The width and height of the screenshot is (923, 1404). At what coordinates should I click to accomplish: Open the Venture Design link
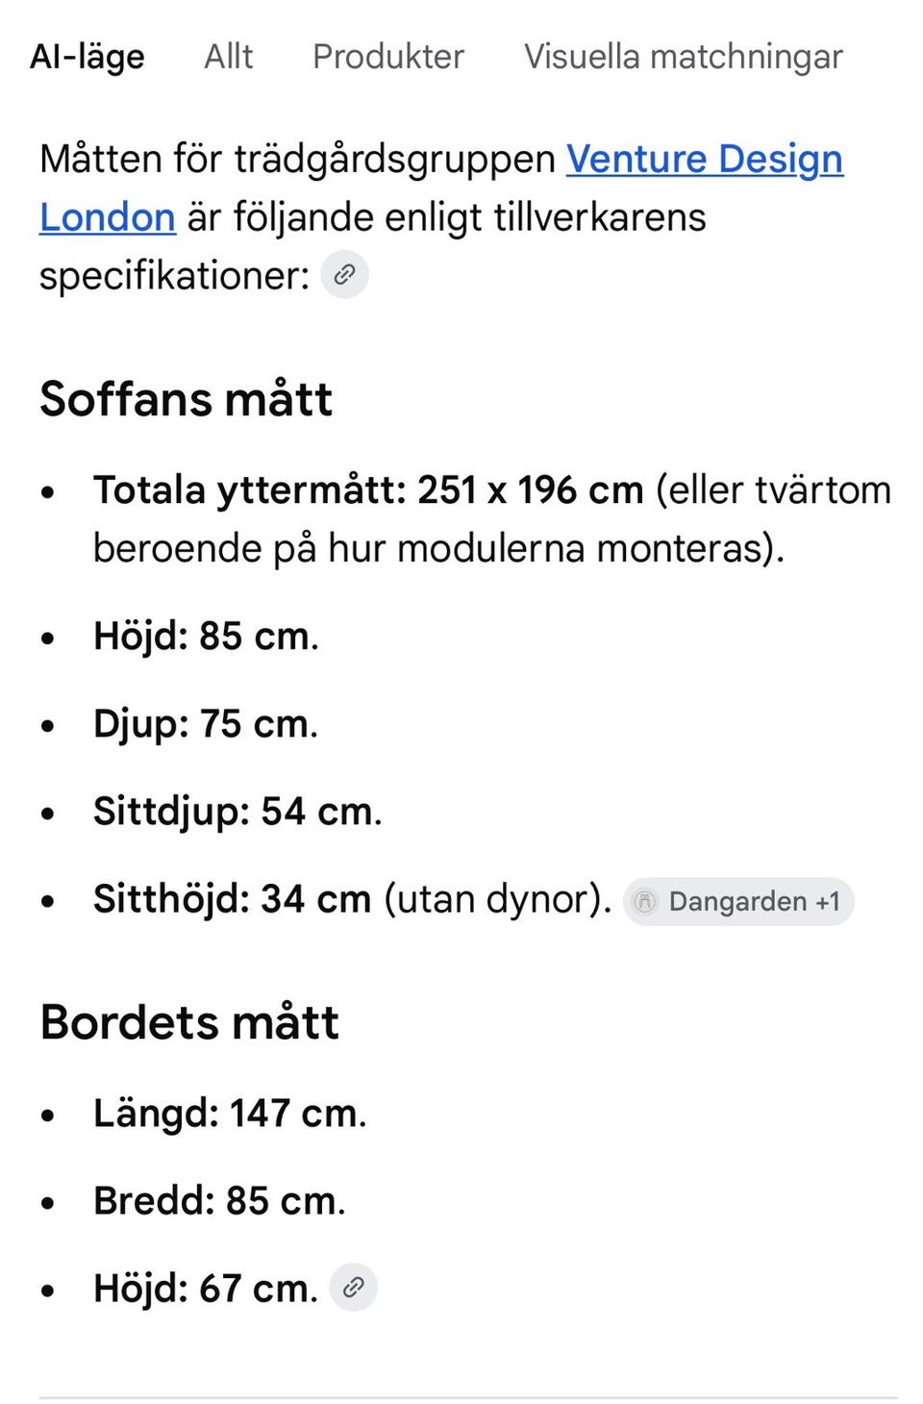pyautogui.click(x=705, y=159)
